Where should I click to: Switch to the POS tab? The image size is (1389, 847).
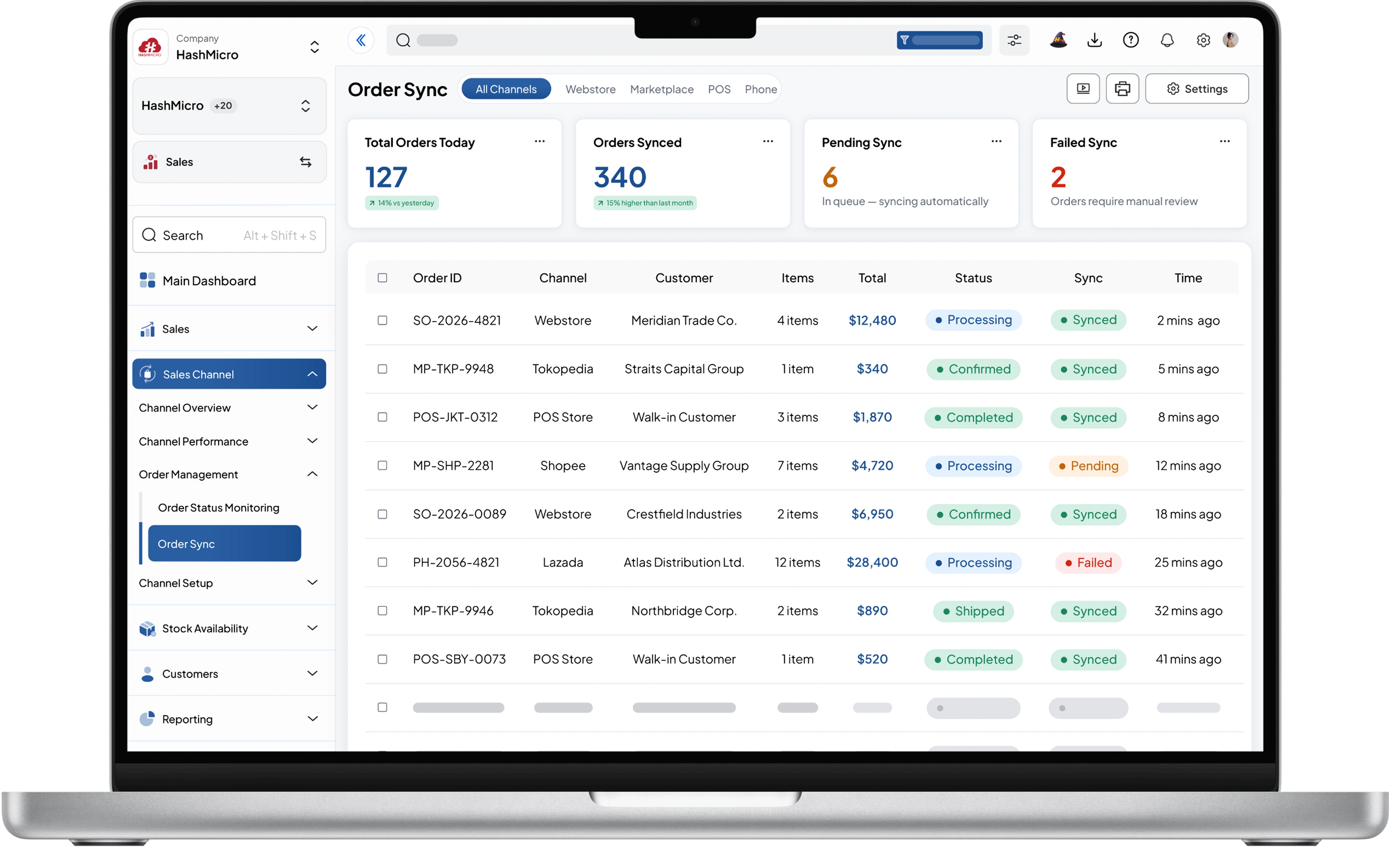pos(719,89)
